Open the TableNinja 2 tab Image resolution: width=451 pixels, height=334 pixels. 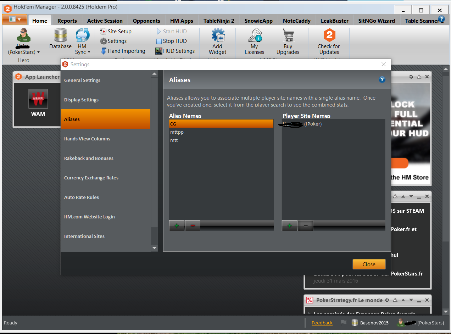(x=219, y=21)
